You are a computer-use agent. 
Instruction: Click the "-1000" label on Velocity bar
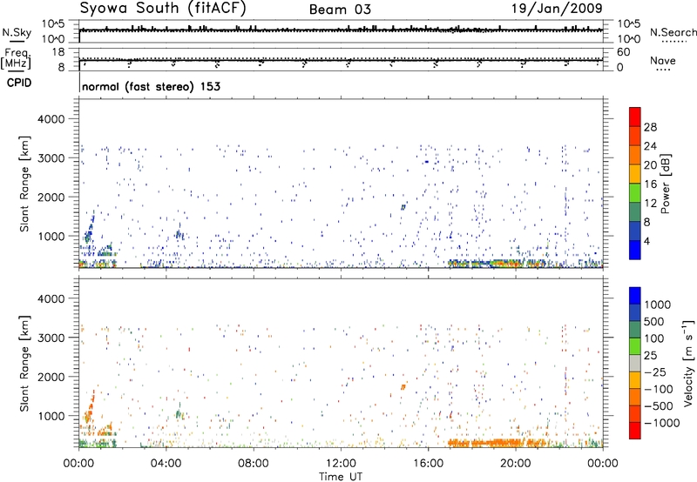pyautogui.click(x=661, y=423)
